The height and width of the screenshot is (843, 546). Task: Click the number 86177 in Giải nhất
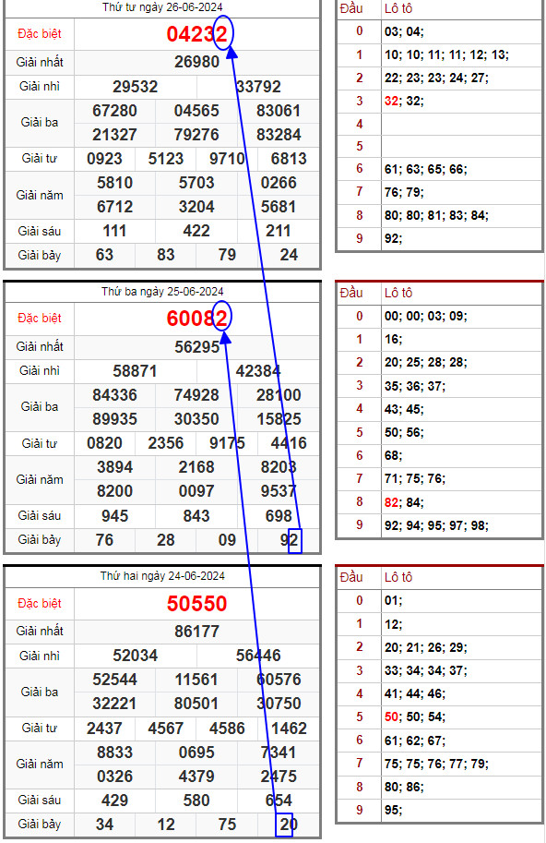[196, 632]
